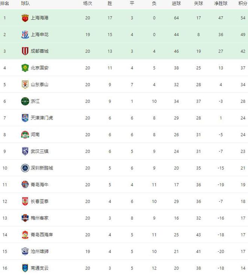Click the 青岛西海岸 table row
Image resolution: width=248 pixels, height=275 pixels.
pyautogui.click(x=124, y=235)
